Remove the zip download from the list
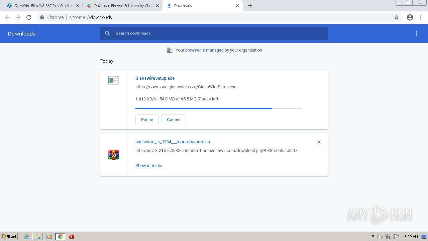Screen dimensions: 428x241 319,142
